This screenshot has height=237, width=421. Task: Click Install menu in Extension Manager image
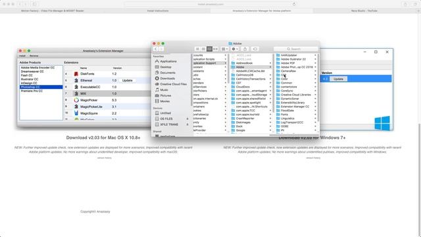[x=22, y=56]
